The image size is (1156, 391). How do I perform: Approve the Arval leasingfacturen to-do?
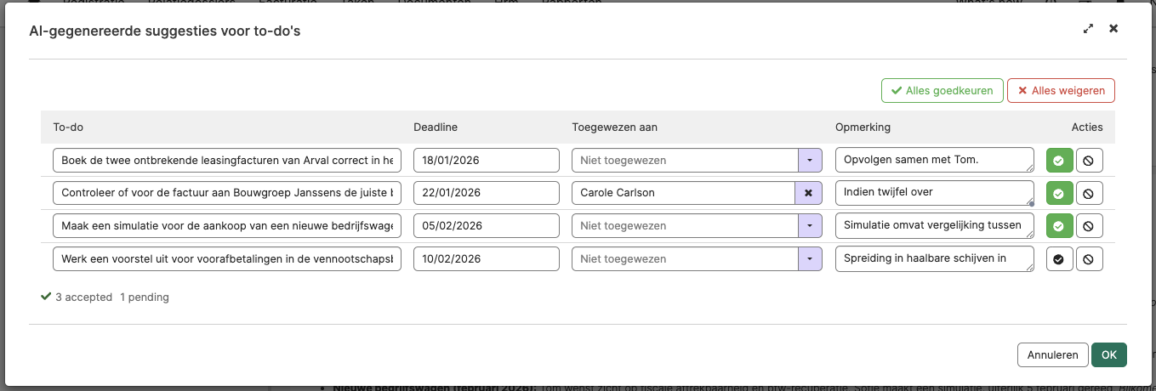1059,160
